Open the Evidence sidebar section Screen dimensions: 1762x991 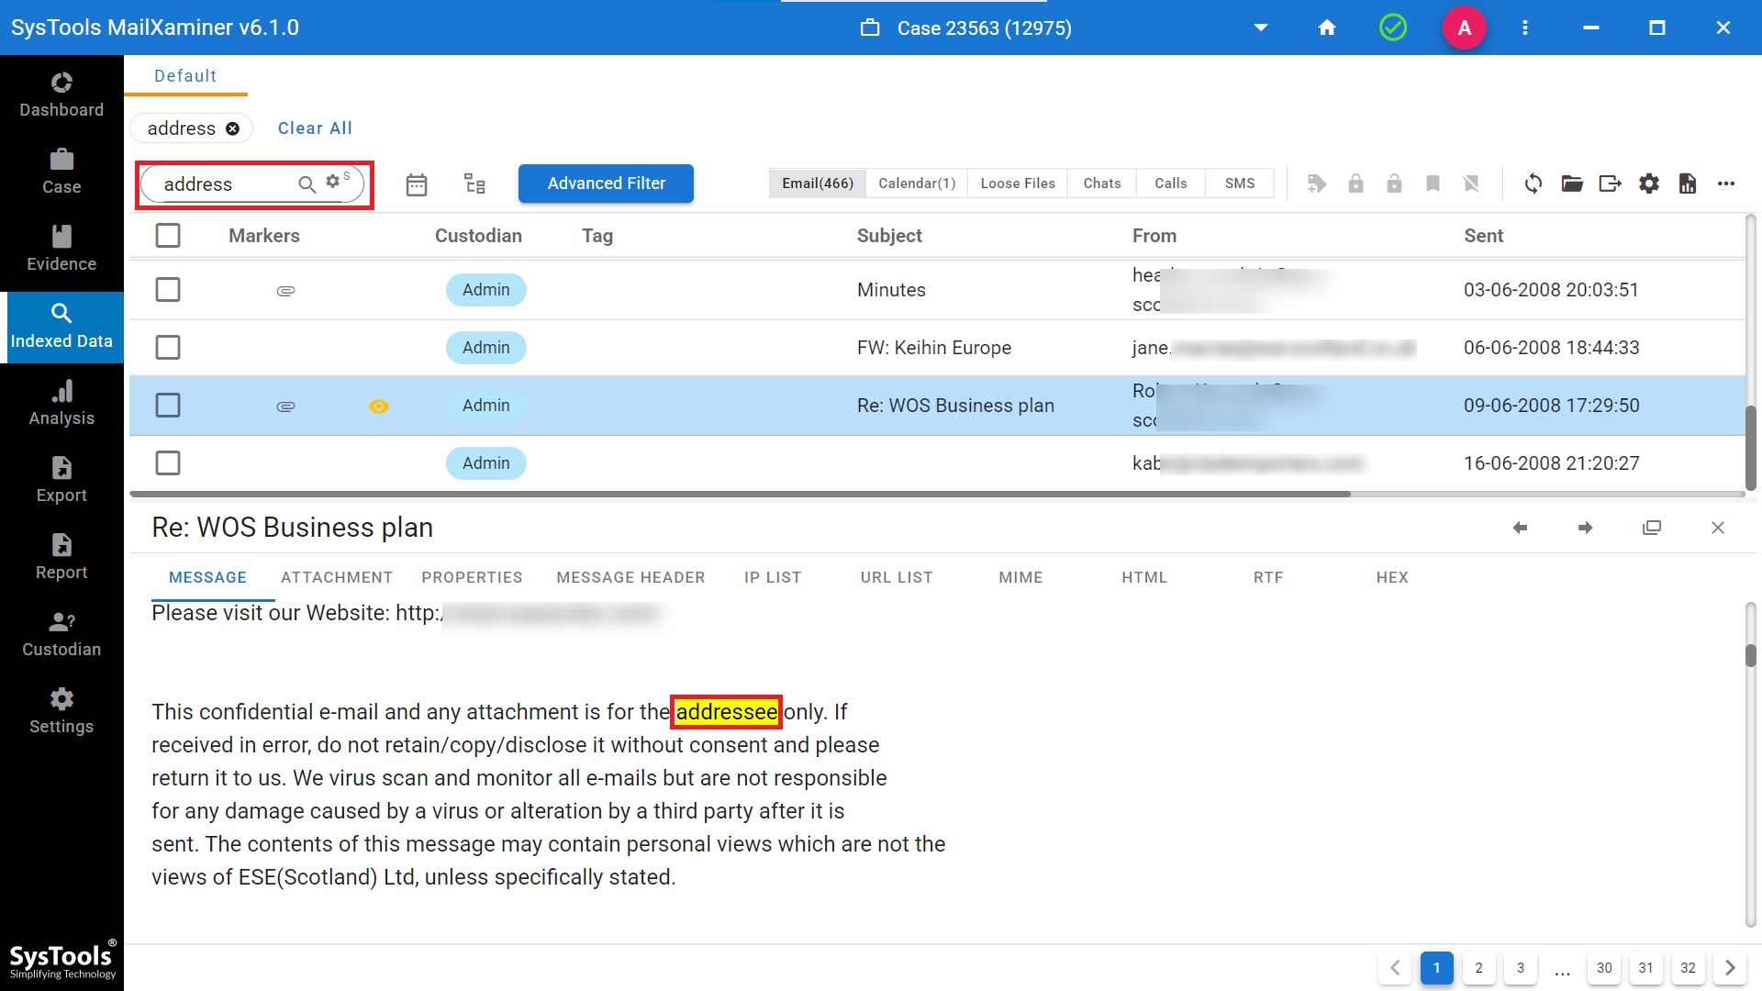click(x=61, y=249)
